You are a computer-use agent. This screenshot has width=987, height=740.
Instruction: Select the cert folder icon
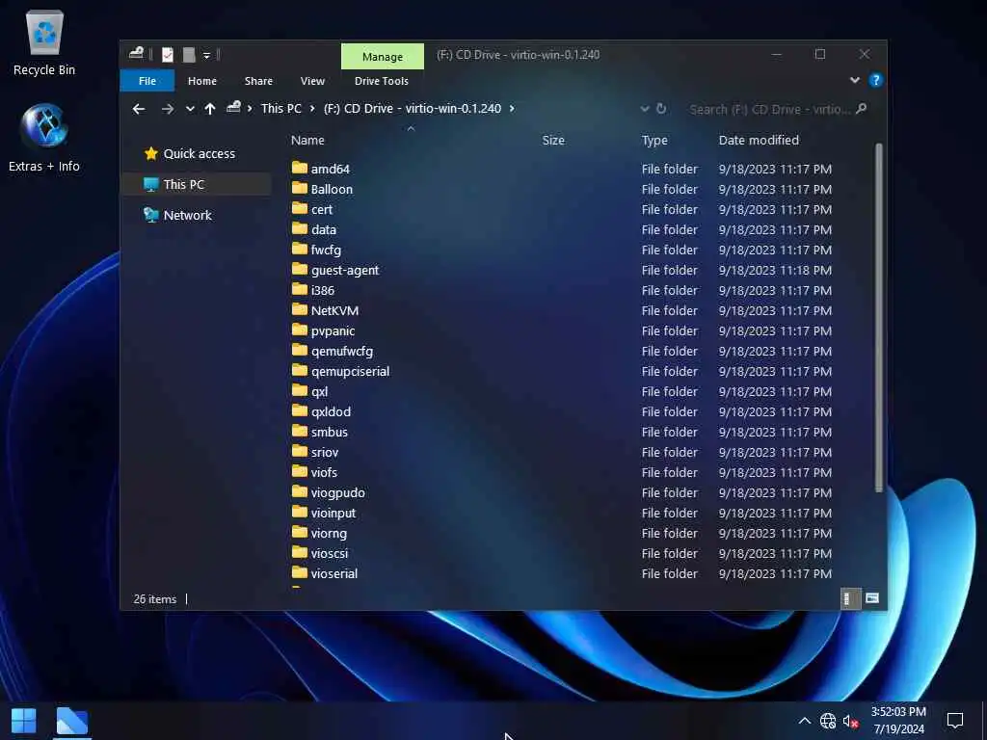[x=300, y=208]
